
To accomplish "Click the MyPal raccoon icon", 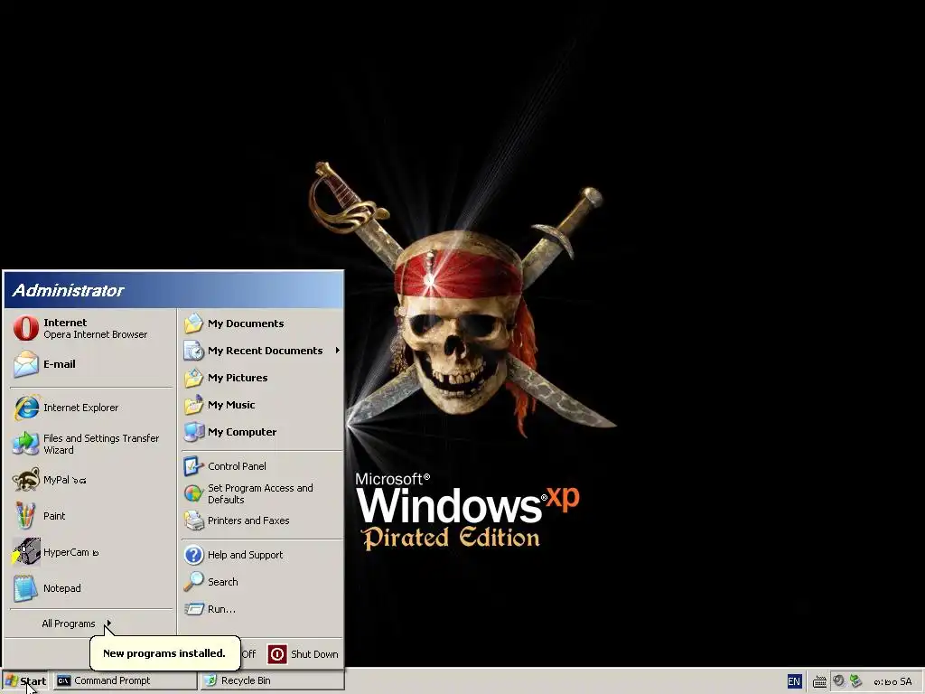I will pyautogui.click(x=26, y=481).
